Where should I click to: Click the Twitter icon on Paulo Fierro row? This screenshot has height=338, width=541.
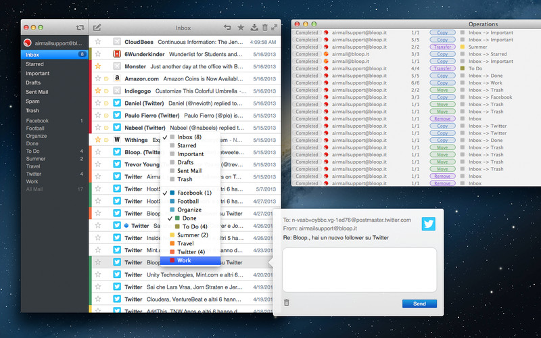pyautogui.click(x=117, y=115)
